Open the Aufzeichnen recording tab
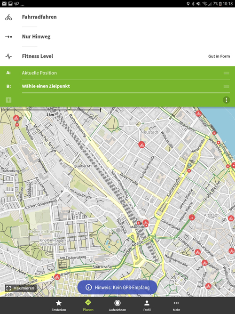 coord(117,306)
